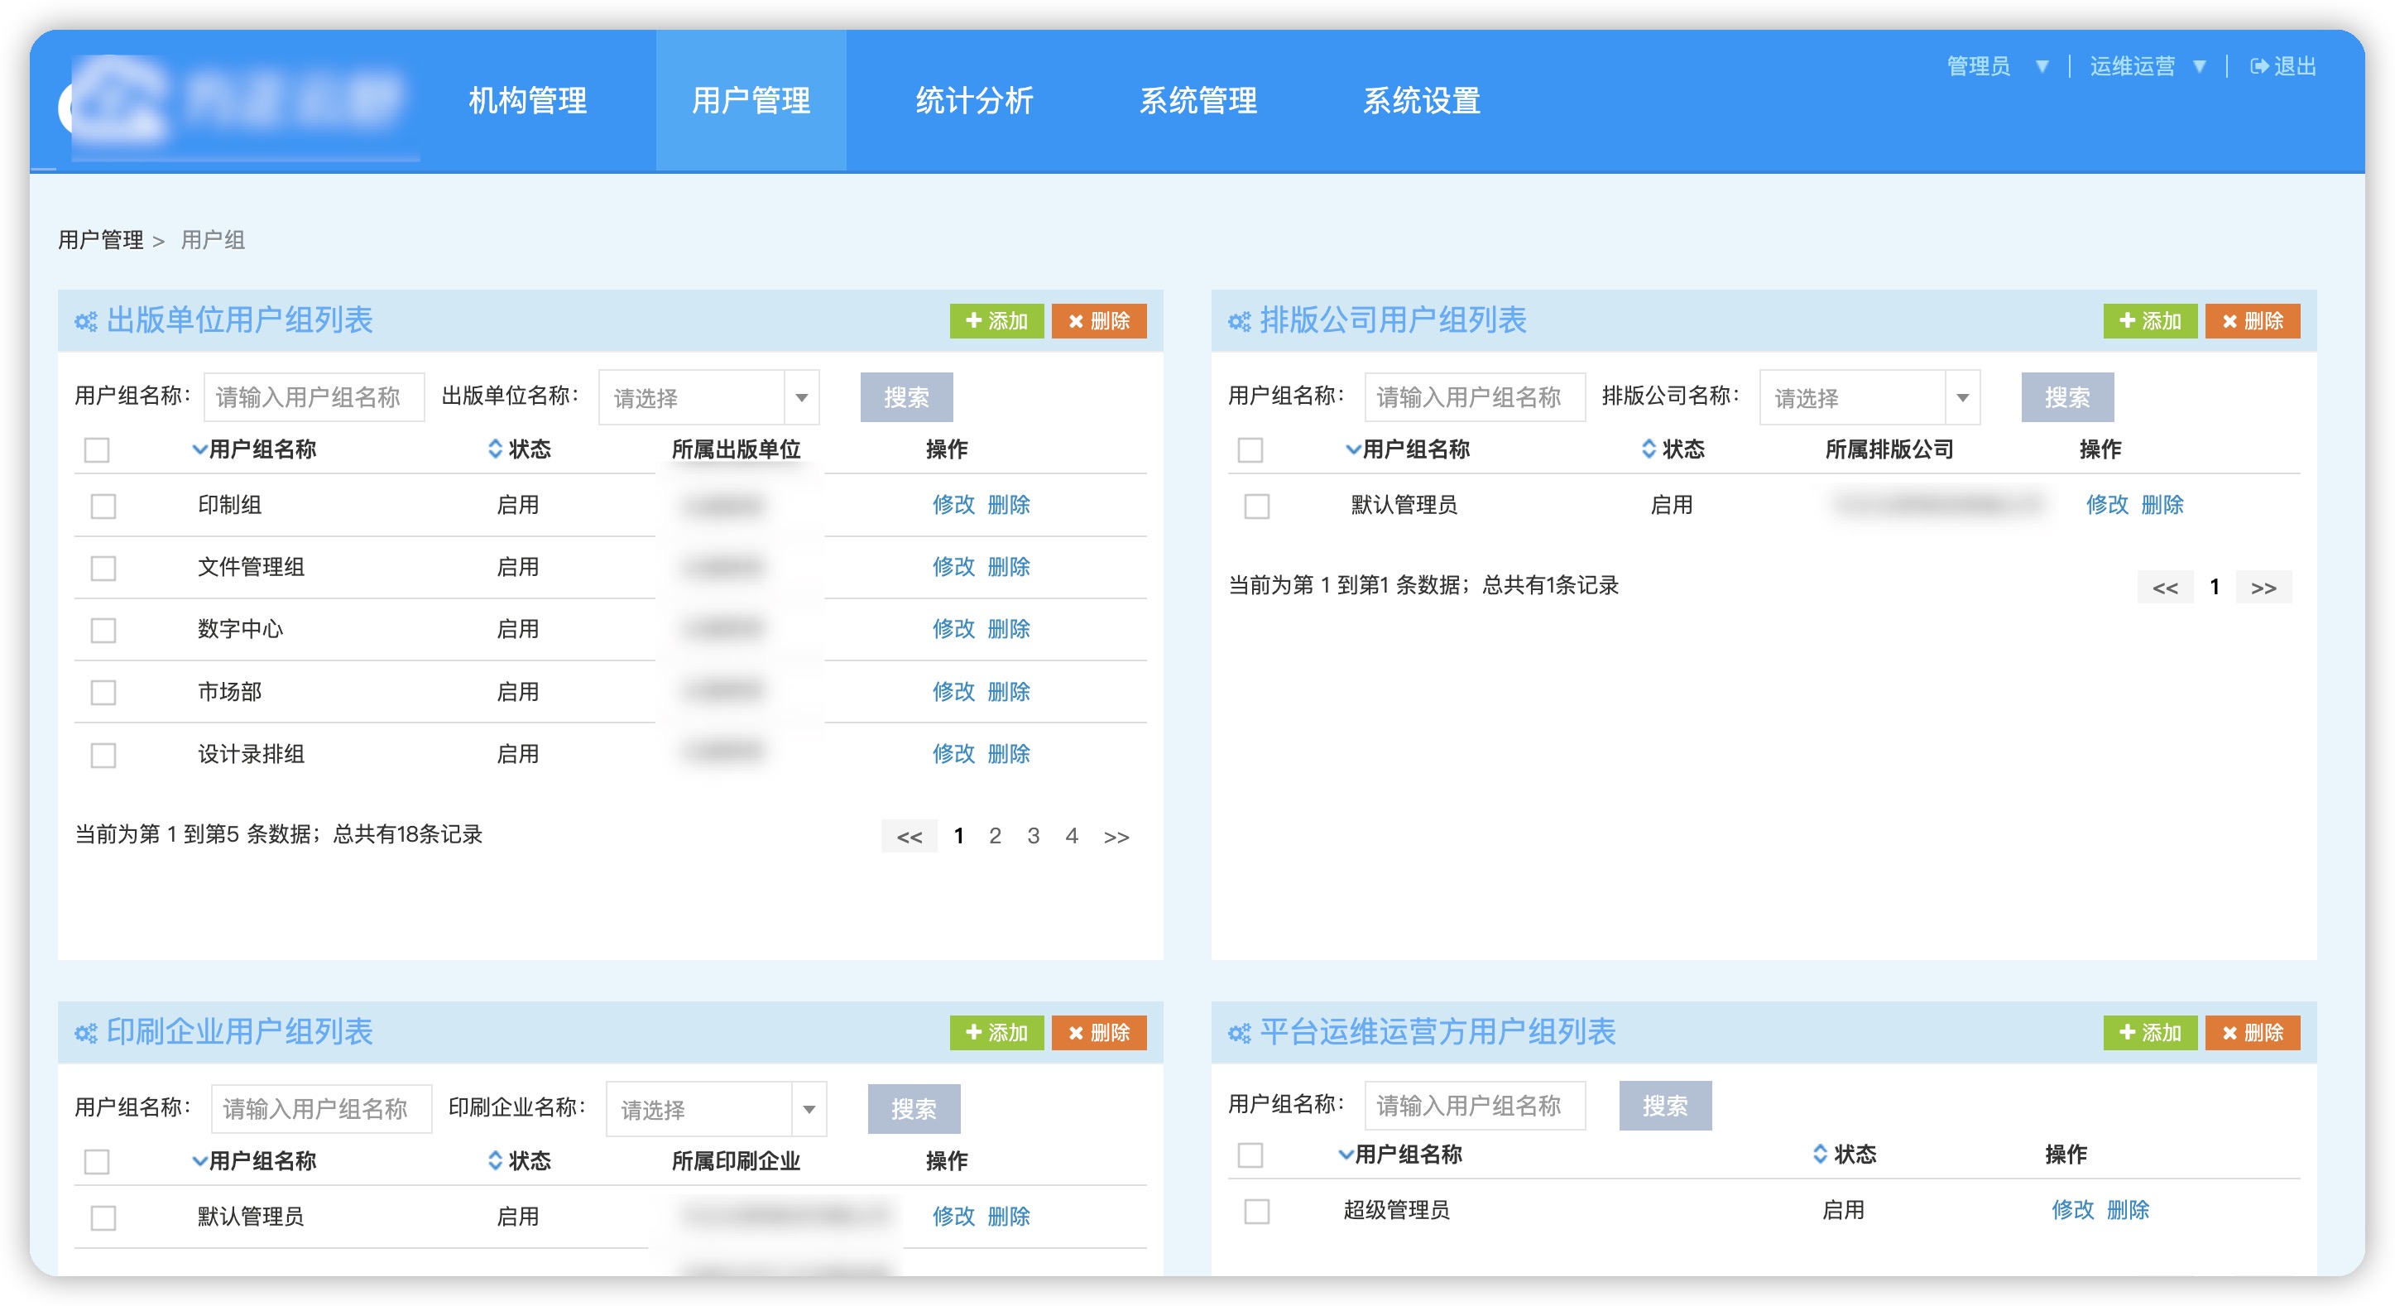Click 删除 button in 平台运维运营方用户组列表 header
This screenshot has height=1306, width=2395.
coord(2253,1033)
